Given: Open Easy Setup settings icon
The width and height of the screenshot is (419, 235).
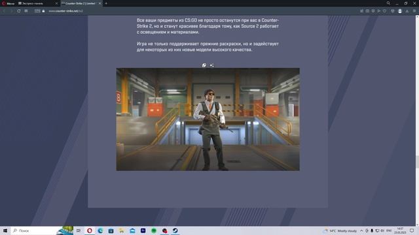Looking at the screenshot, I should [x=414, y=11].
